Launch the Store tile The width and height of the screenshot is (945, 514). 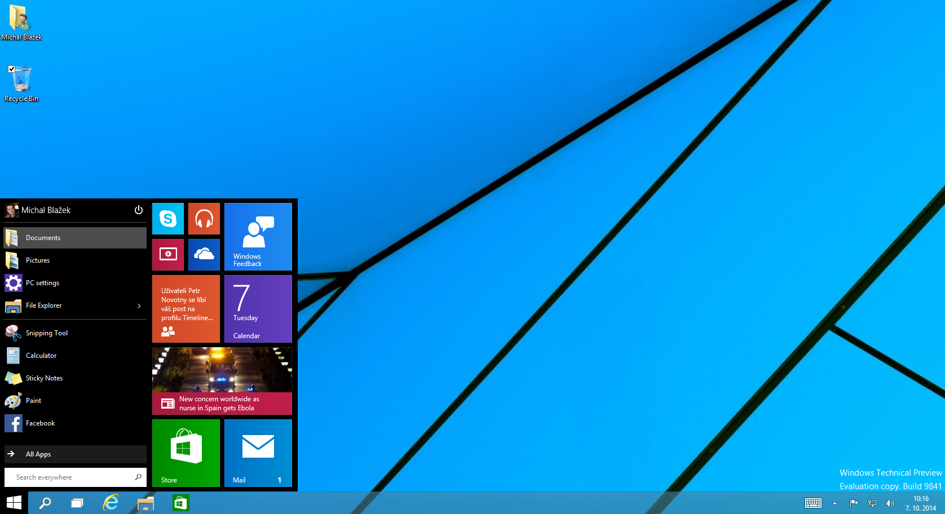click(186, 453)
